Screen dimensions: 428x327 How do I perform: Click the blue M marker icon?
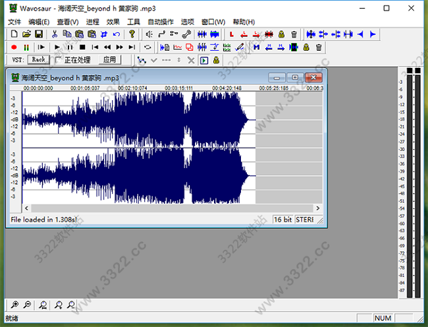(256, 47)
